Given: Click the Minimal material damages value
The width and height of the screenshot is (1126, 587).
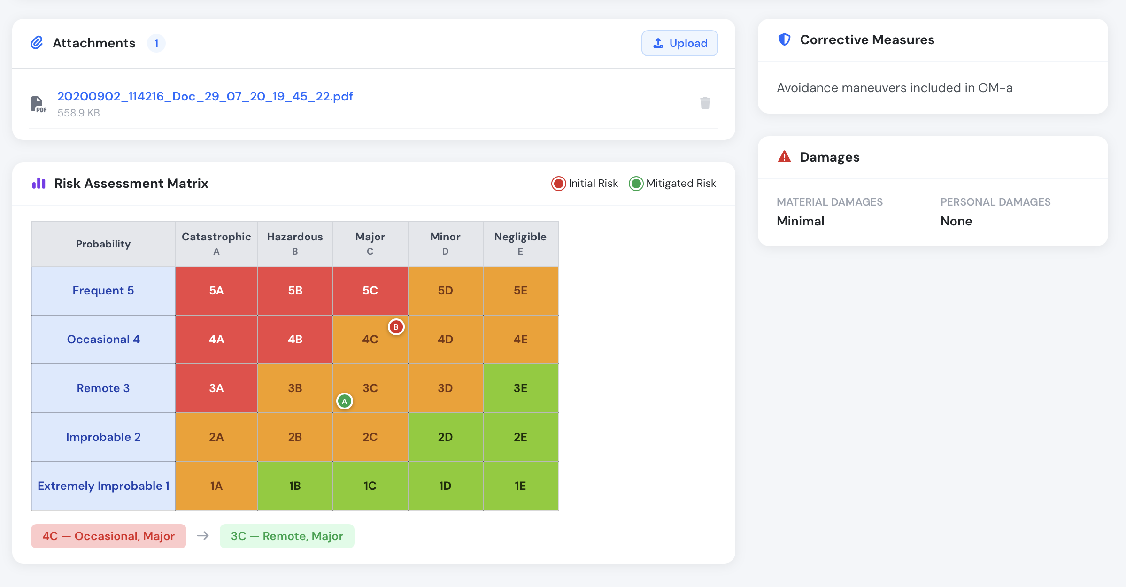Looking at the screenshot, I should (x=800, y=221).
